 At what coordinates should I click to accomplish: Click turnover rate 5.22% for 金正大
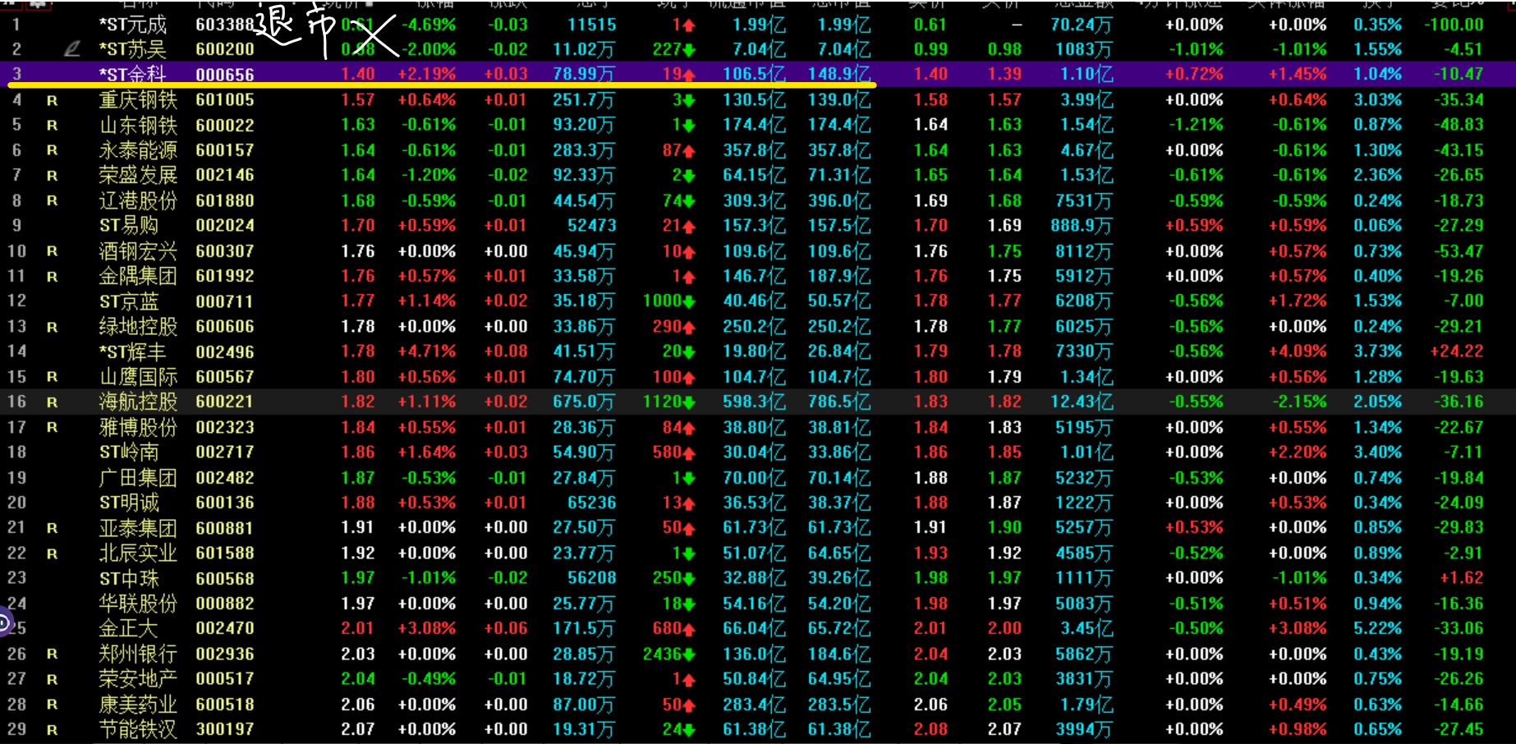1378,629
